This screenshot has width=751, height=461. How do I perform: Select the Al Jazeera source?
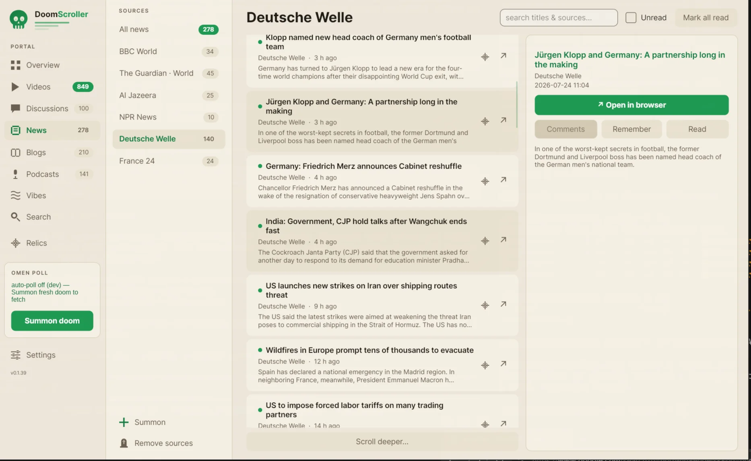coord(169,95)
